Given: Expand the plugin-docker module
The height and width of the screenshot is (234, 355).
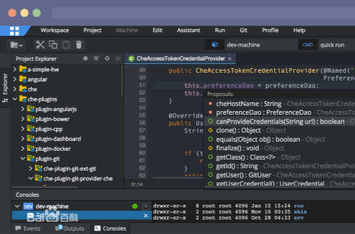Looking at the screenshot, I should tap(22, 149).
